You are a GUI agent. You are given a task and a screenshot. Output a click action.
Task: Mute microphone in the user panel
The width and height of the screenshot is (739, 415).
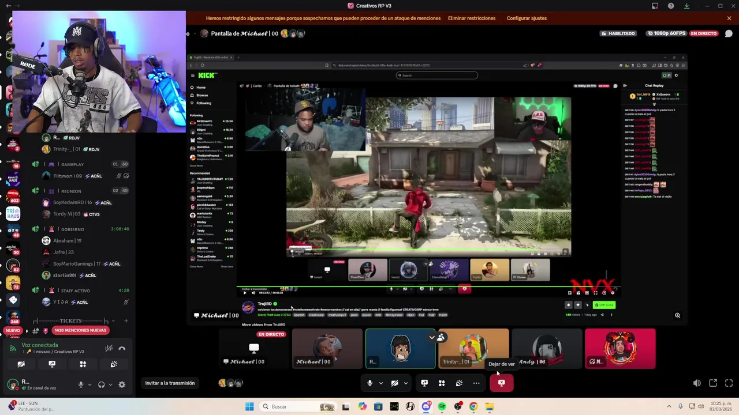(x=81, y=384)
